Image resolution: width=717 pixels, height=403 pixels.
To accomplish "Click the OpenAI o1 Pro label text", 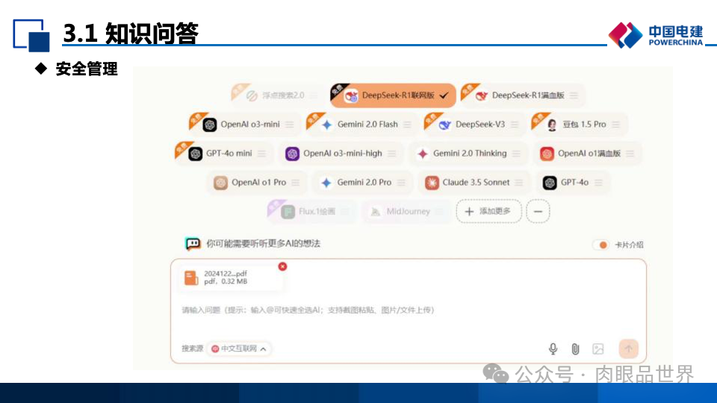I will [259, 182].
